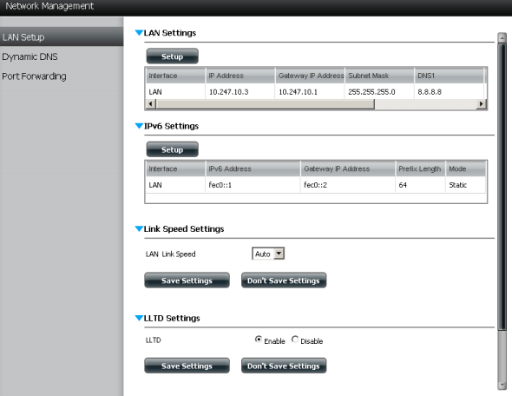512x396 pixels.
Task: Click the Setup button under LAN Settings
Action: pos(172,56)
